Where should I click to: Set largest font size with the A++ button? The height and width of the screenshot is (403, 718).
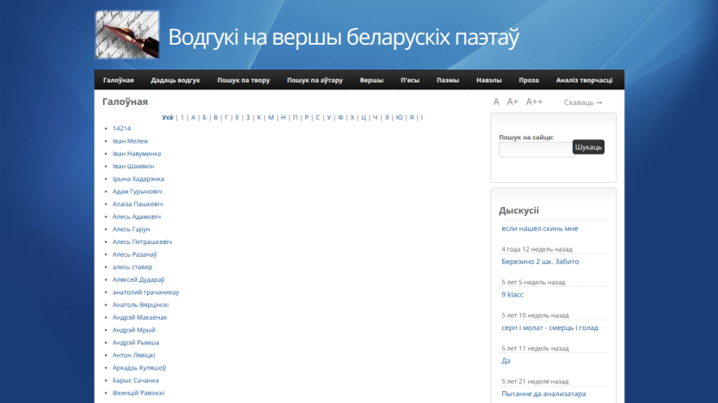pyautogui.click(x=534, y=102)
